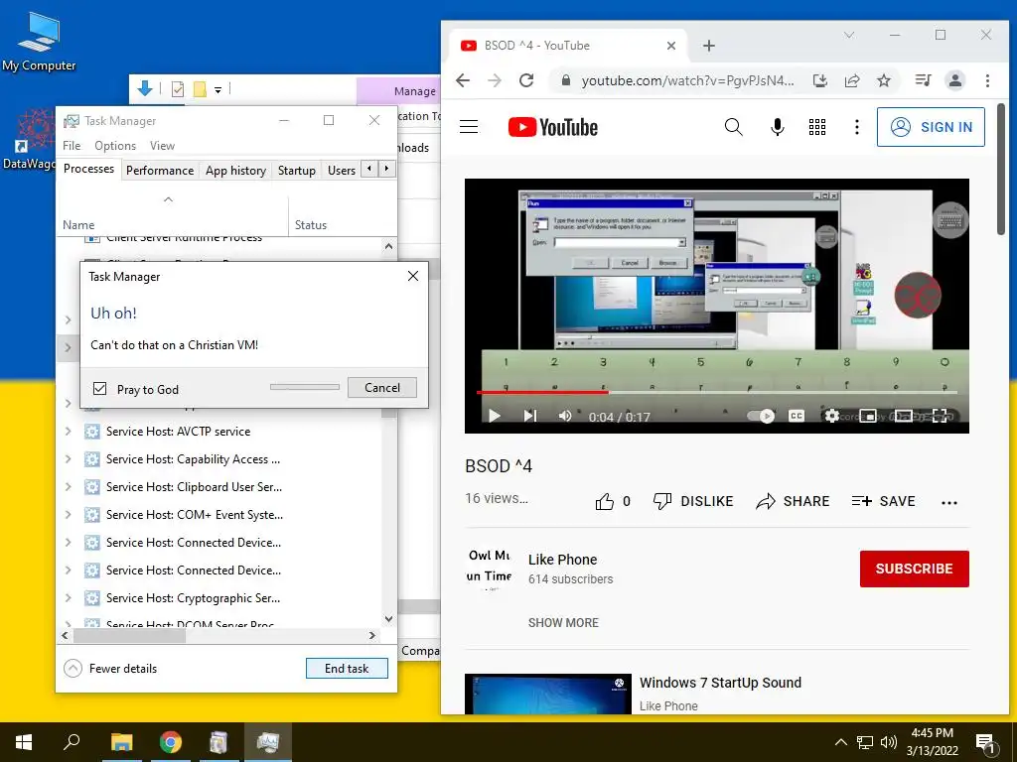This screenshot has width=1017, height=762.
Task: Mute the video player volume
Action: [565, 416]
